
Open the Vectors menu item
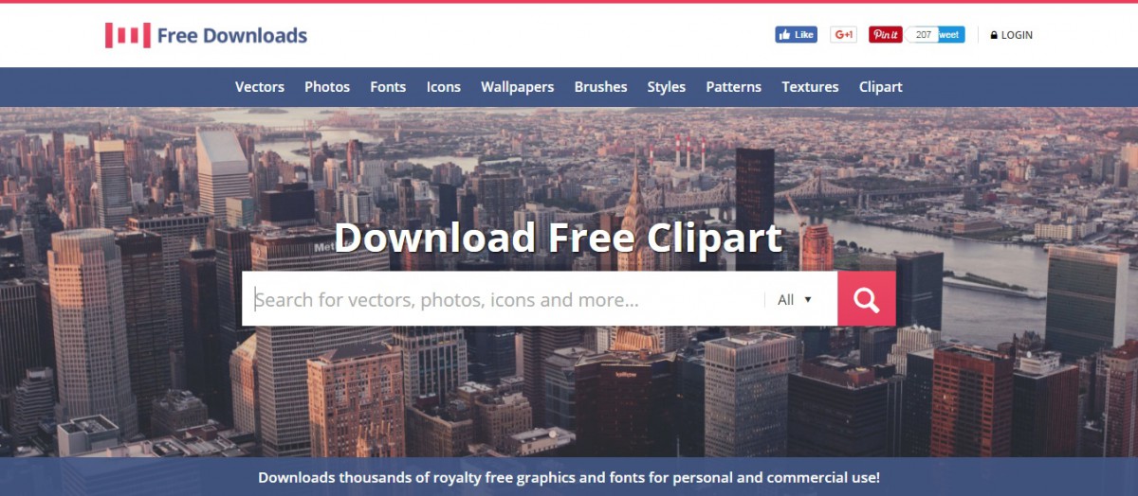pos(260,86)
